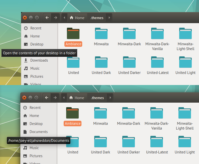The image size is (199, 164).
Task: Open the Minwaita-Light-Shell folder in upper window
Action: [185, 33]
